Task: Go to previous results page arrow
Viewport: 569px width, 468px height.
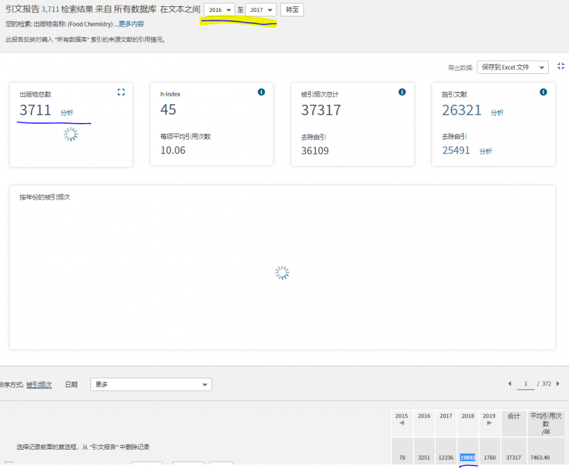Action: [x=510, y=383]
